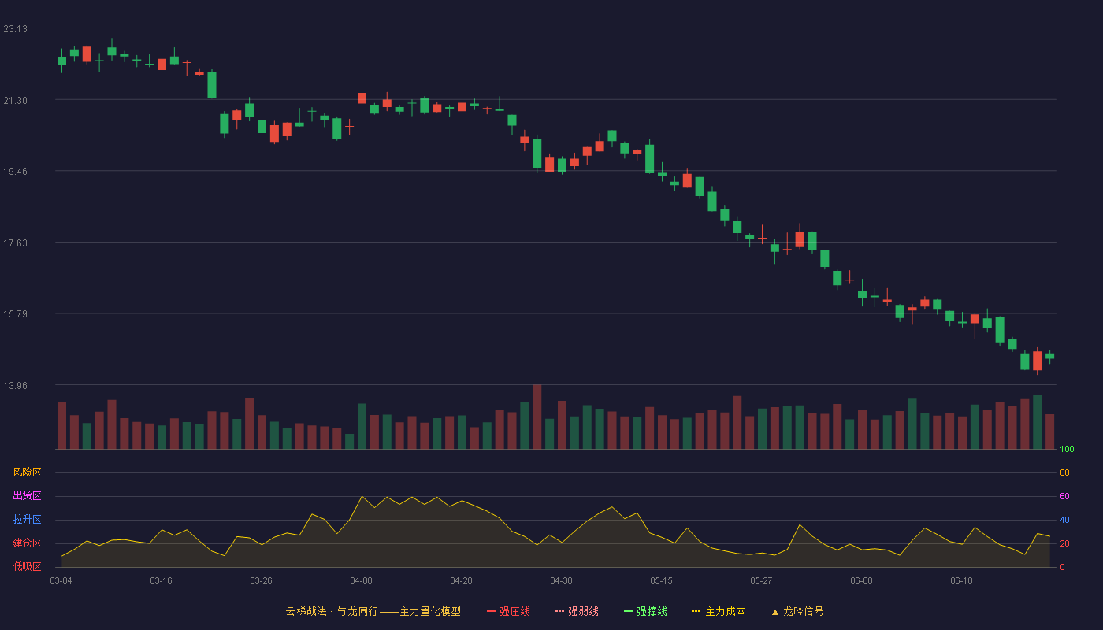Select the 出货区 zone label
1103x630 pixels.
coord(27,496)
